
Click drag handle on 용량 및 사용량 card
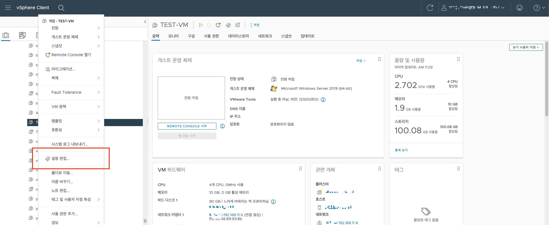coord(459,59)
